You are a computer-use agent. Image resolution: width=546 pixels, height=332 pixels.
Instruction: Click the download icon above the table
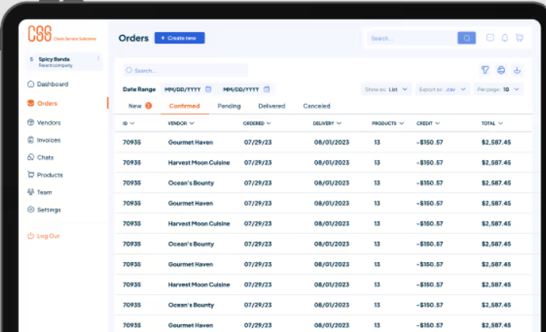pyautogui.click(x=517, y=70)
